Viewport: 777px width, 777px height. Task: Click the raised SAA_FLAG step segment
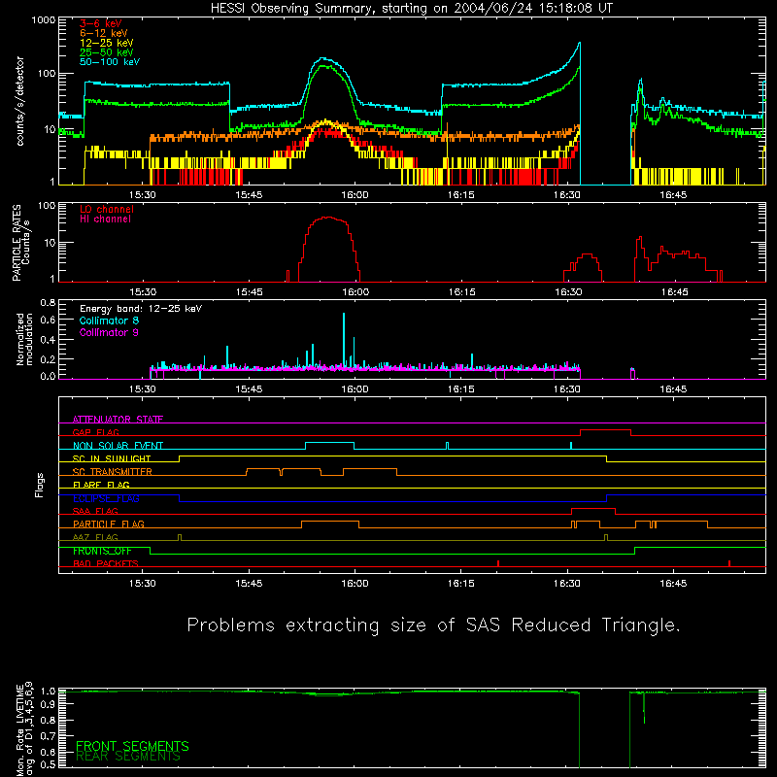[x=593, y=509]
